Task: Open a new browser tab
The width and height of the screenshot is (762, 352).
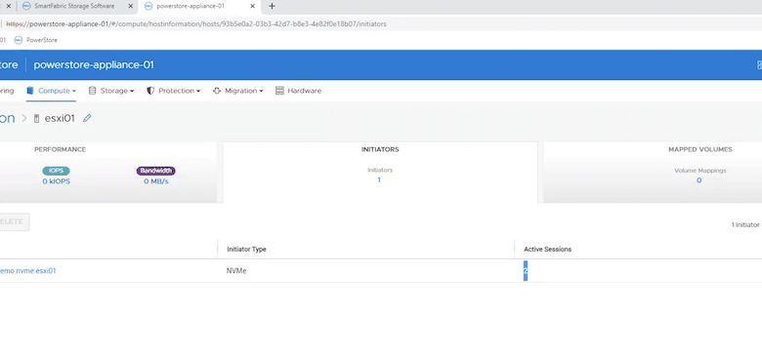Action: tap(272, 6)
